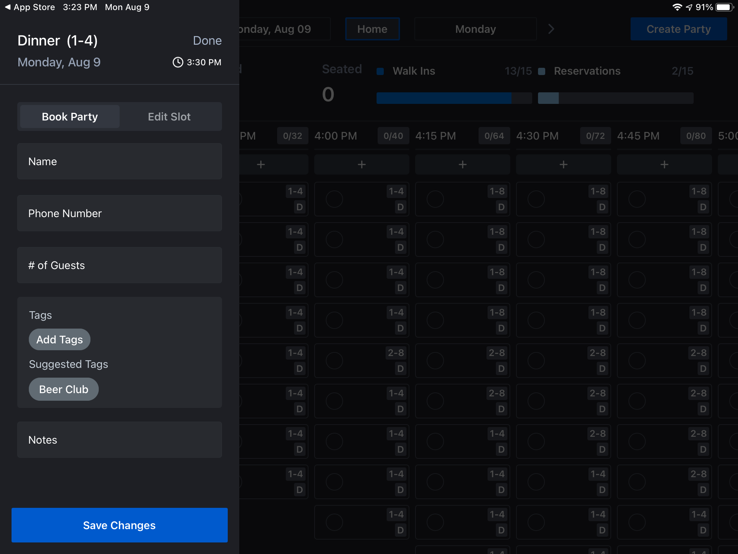Focus the Name input field
The width and height of the screenshot is (738, 554).
(x=120, y=161)
